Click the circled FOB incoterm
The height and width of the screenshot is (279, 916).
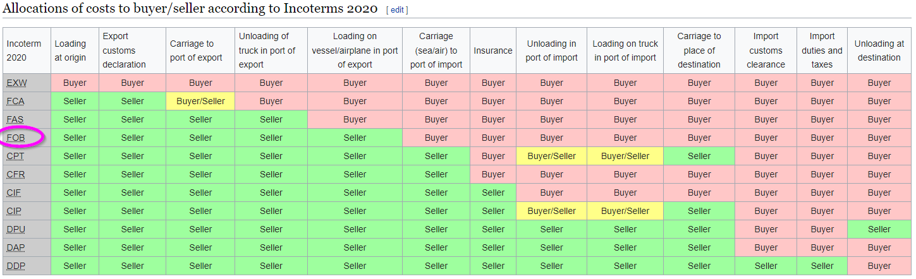tap(16, 138)
